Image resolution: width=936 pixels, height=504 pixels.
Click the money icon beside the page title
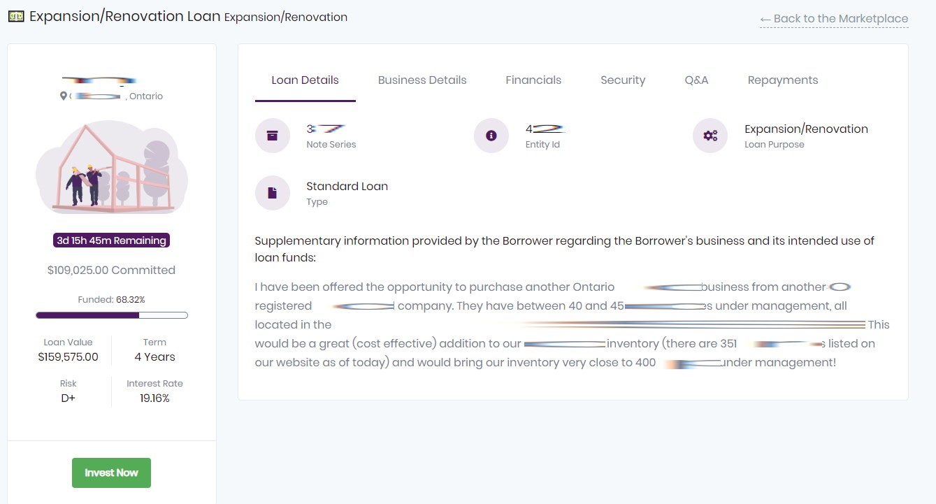pos(16,16)
